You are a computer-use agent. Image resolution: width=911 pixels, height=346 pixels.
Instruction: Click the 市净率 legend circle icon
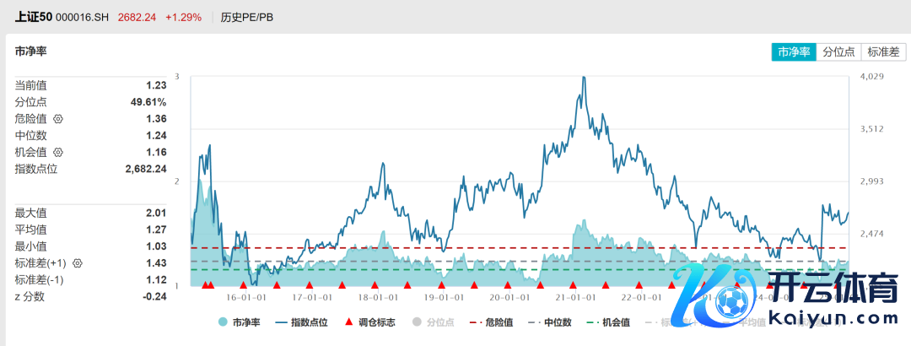223,322
